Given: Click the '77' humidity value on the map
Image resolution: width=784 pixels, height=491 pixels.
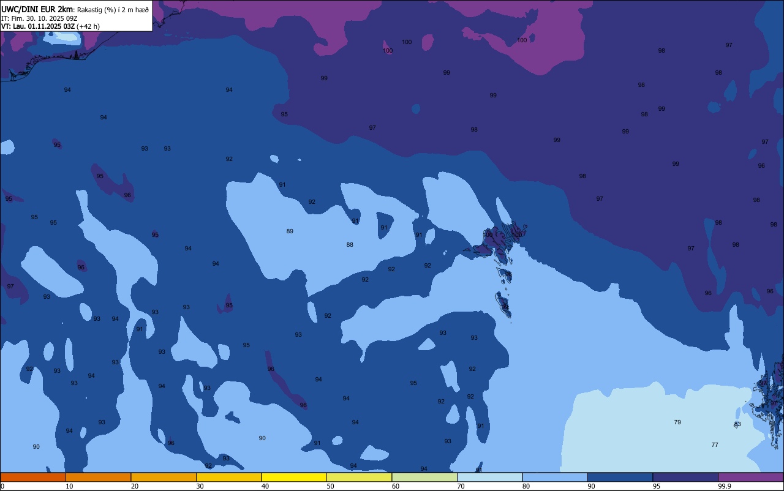Looking at the screenshot, I should click(x=715, y=445).
